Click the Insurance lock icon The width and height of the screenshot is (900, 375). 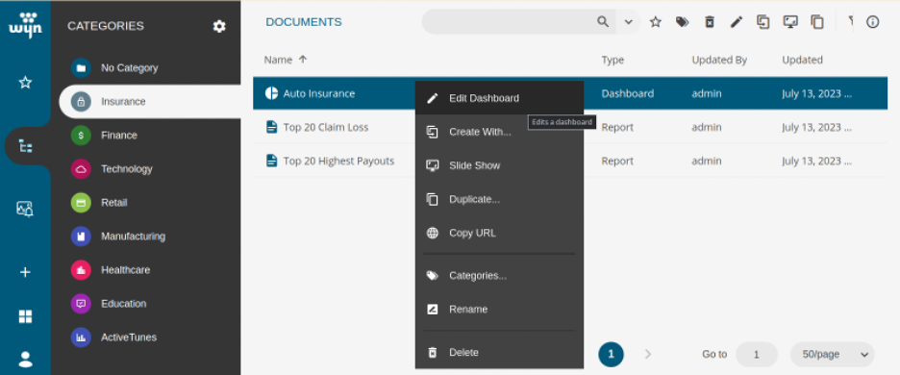[81, 102]
